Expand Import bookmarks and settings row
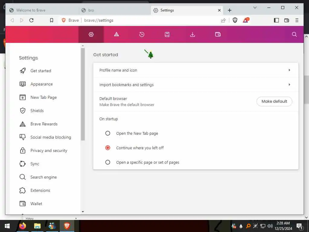Viewport: 309px width, 232px height. pos(196,85)
